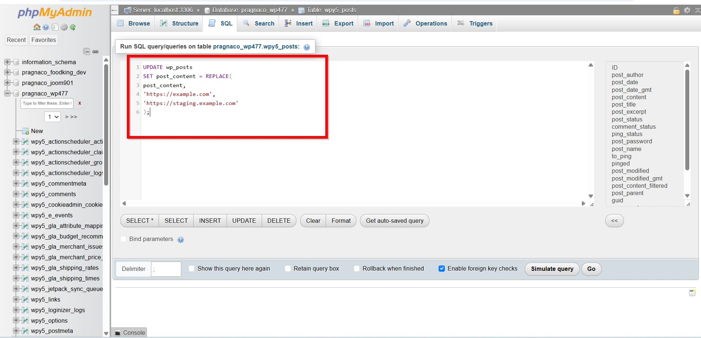Image resolution: width=701 pixels, height=338 pixels.
Task: Expand the wpy5_postmeta table node
Action: point(16,331)
